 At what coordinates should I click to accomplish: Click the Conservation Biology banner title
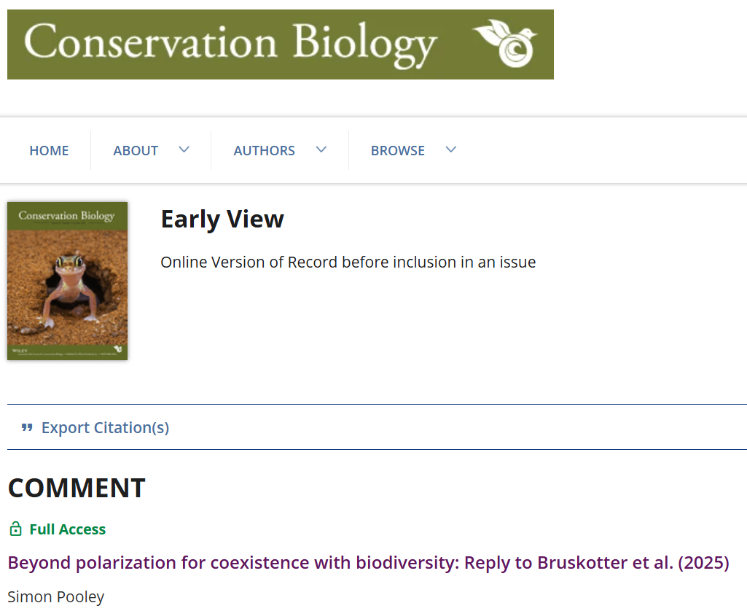coord(230,42)
